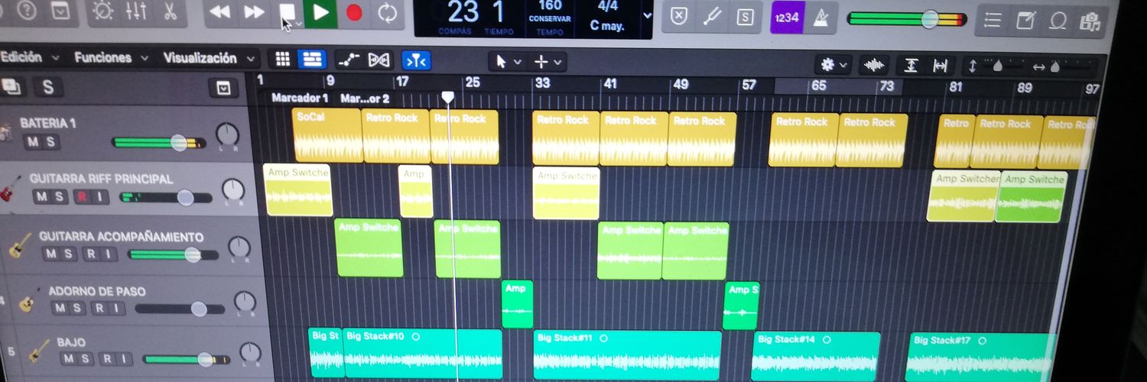Screen dimensions: 1147x382
Task: Open the Mixer faders icon
Action: point(135,11)
